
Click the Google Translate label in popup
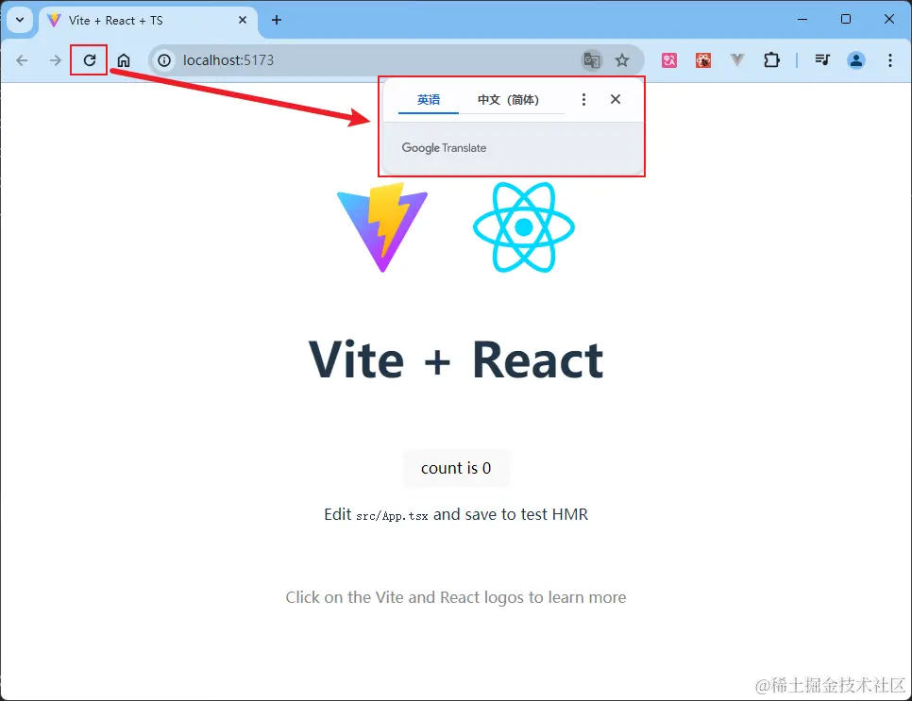pyautogui.click(x=444, y=147)
